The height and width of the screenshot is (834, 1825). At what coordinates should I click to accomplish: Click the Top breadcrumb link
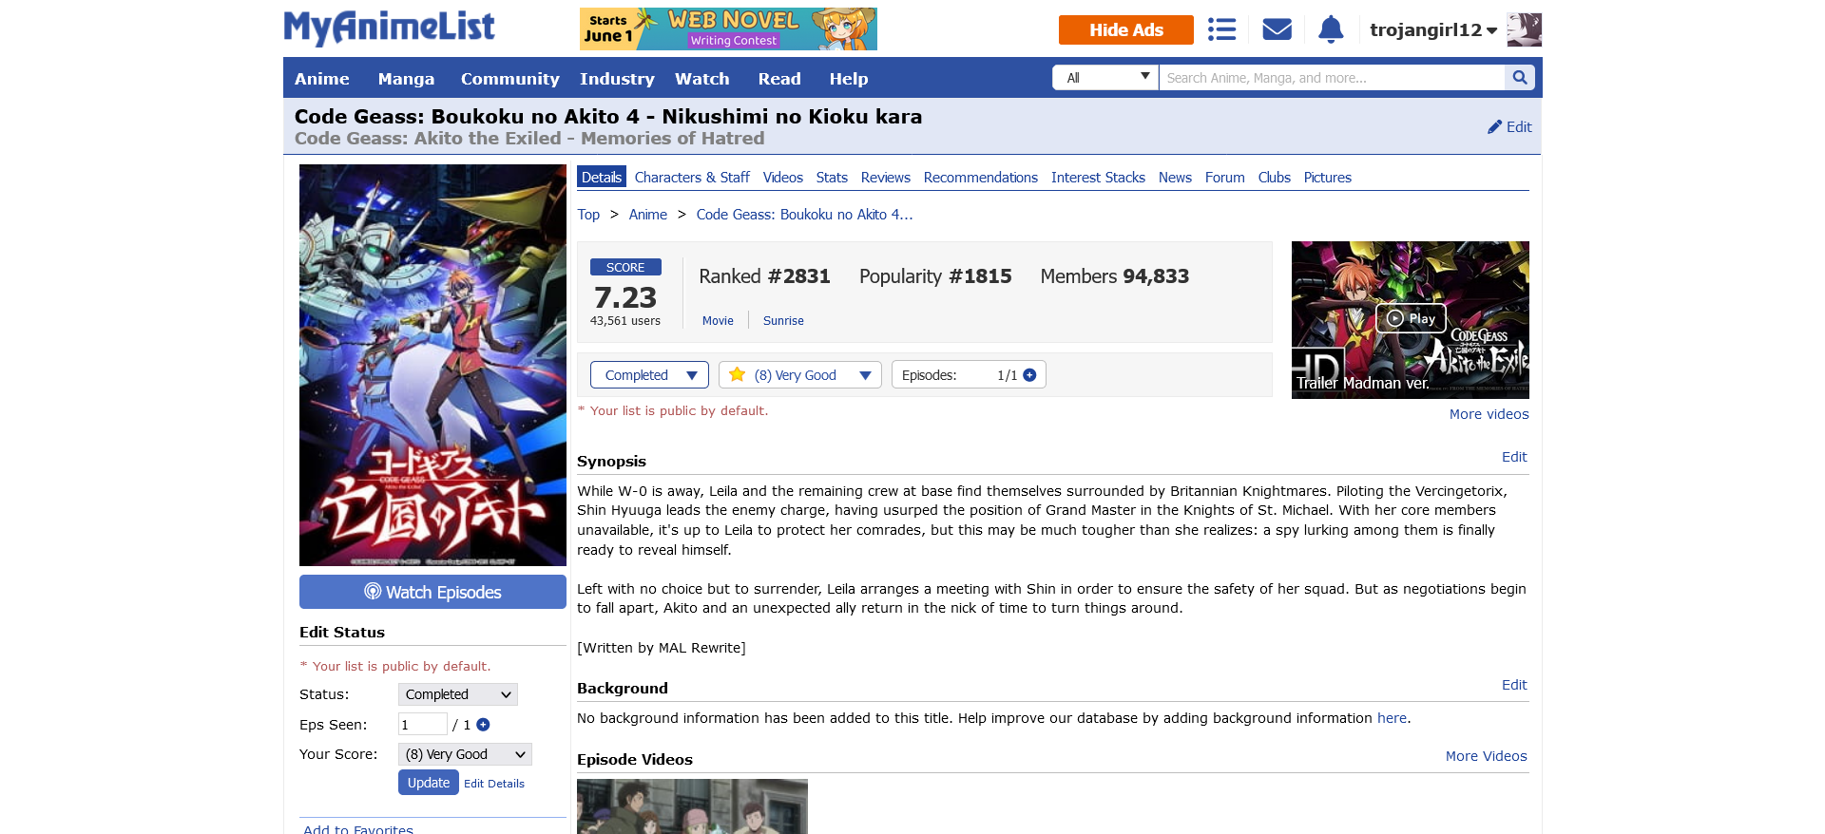pyautogui.click(x=588, y=215)
